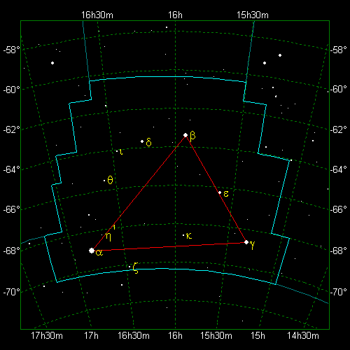Screen dimensions: 350x350
Task: Select the small star next to κ
Action: pyautogui.click(x=183, y=235)
